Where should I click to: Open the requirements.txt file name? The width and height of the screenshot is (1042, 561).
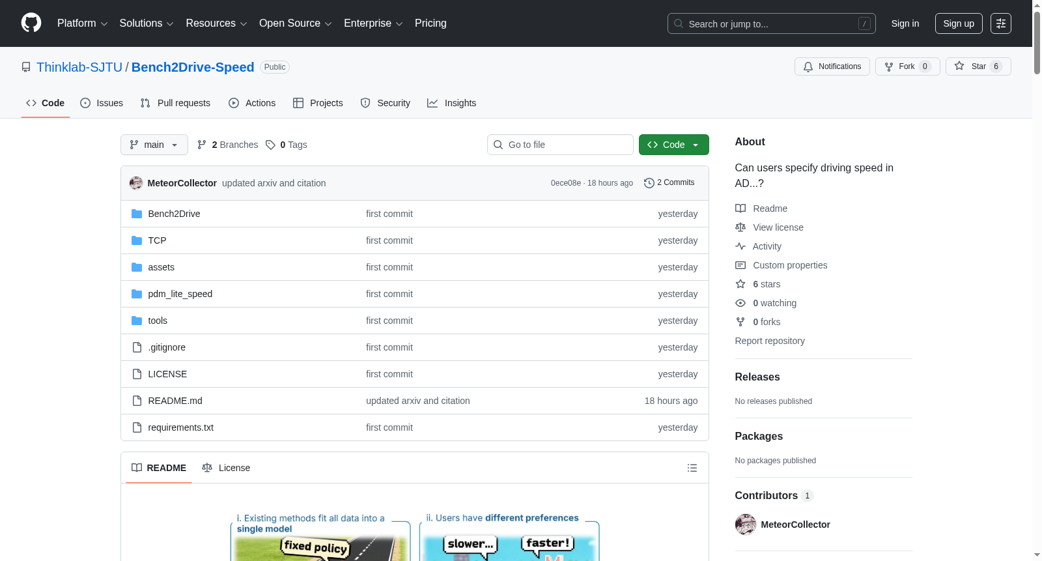pos(181,427)
